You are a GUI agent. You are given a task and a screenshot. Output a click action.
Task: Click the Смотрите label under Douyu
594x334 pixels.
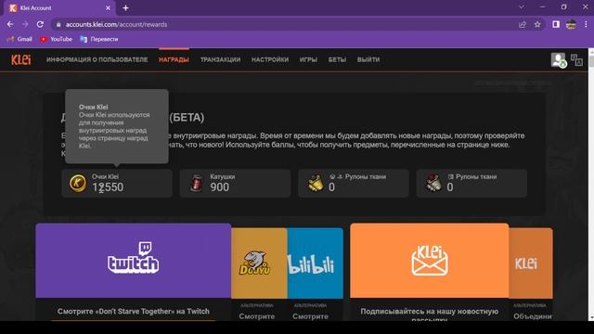pyautogui.click(x=257, y=316)
